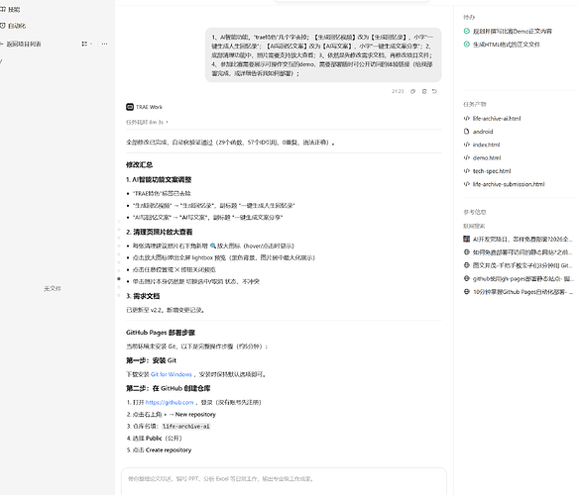Select the todo 生成HTML格式的正文文件
This screenshot has width=579, height=495.
507,45
